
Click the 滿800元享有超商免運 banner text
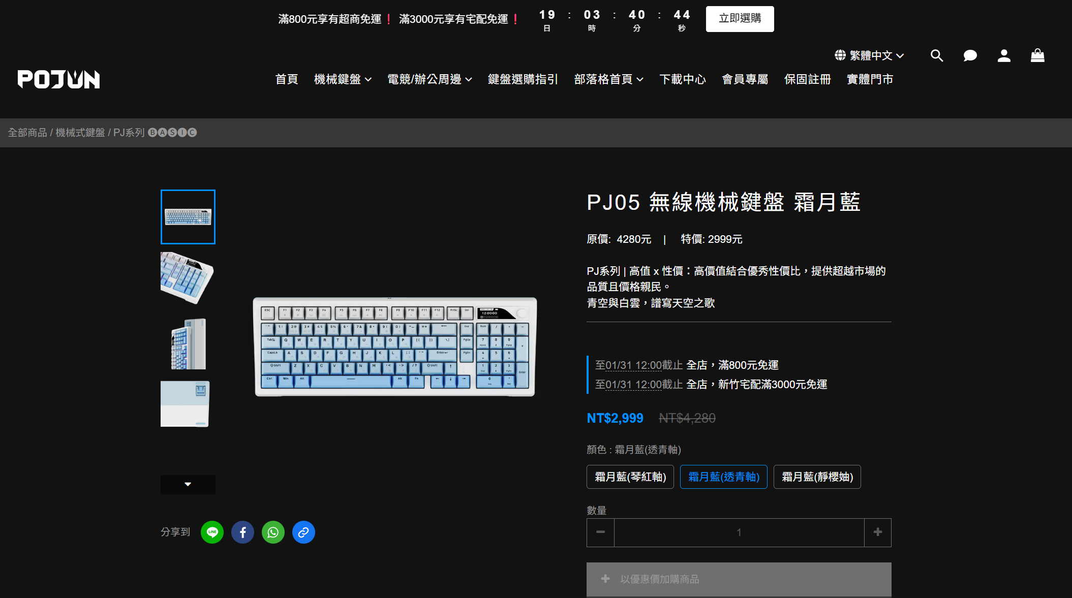click(330, 19)
